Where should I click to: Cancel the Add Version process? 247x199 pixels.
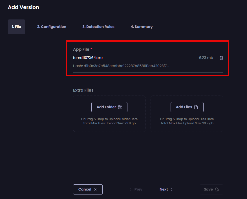[88, 189]
